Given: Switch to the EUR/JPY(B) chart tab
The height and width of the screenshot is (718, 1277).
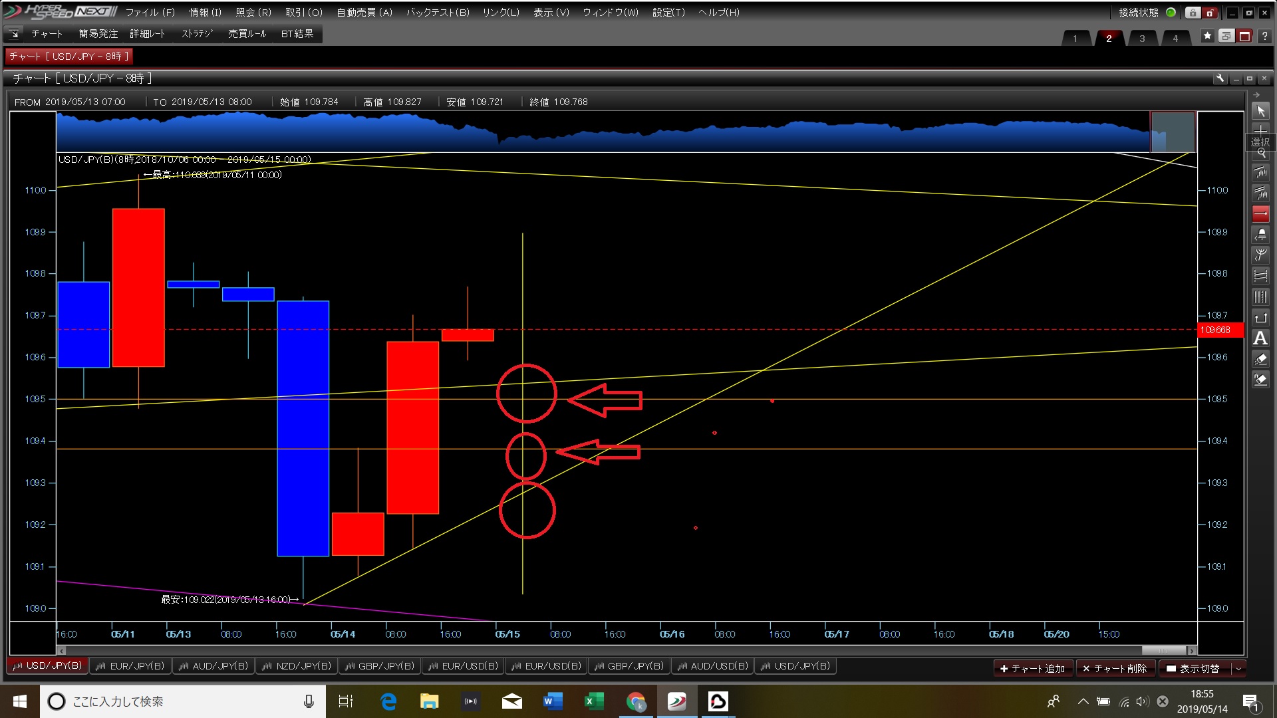Looking at the screenshot, I should point(130,666).
